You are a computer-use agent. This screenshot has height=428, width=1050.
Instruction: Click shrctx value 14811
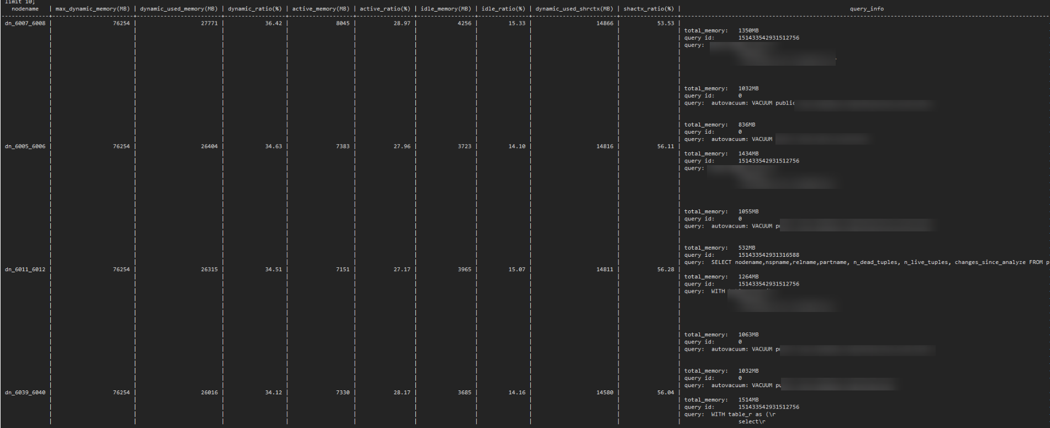click(605, 270)
